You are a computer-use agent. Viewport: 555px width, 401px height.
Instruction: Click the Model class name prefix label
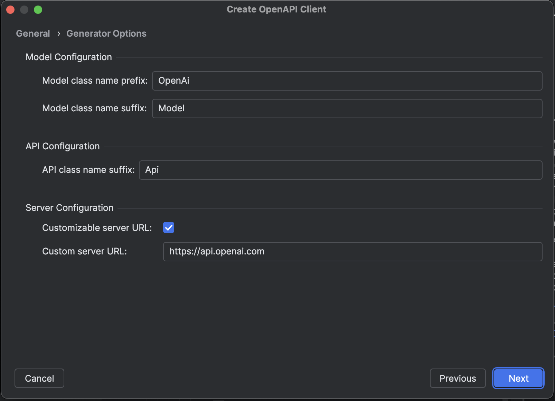(x=95, y=81)
